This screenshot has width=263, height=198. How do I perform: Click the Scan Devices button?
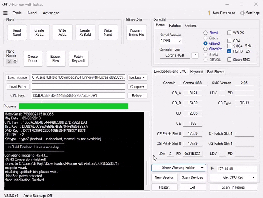[192, 177]
